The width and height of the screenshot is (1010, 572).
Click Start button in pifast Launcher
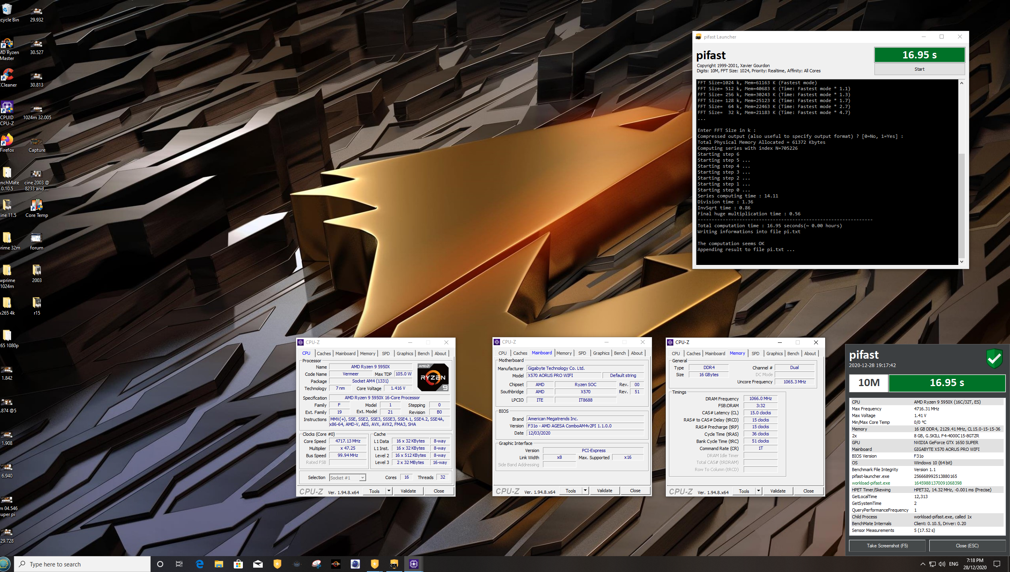pyautogui.click(x=919, y=69)
